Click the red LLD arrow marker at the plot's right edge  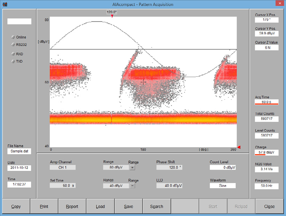(239, 147)
